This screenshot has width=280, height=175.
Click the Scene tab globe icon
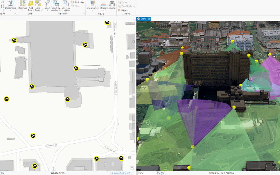pyautogui.click(x=138, y=19)
